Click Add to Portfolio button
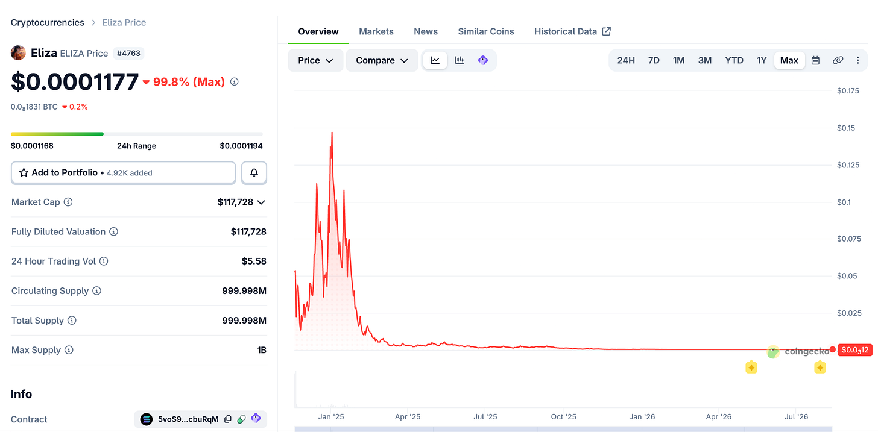The width and height of the screenshot is (878, 432). point(123,173)
